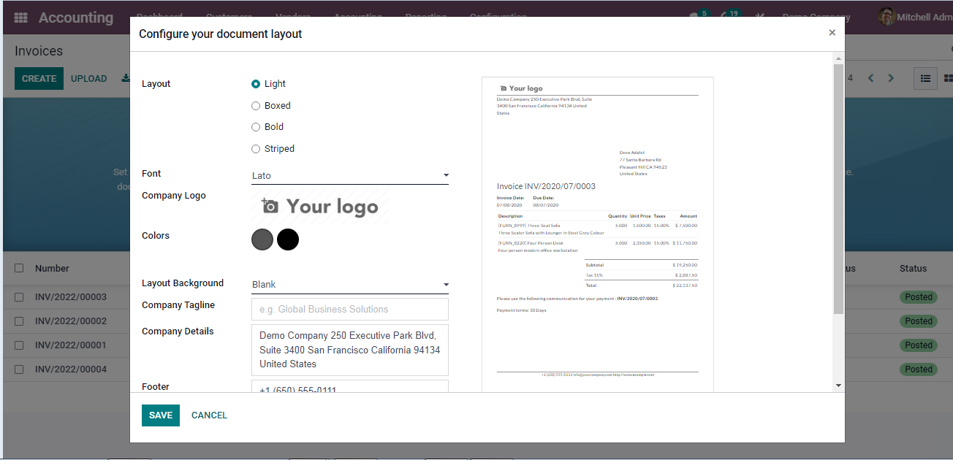Viewport: 953px width, 460px height.
Task: Go to next page arrow in pager
Action: (x=891, y=78)
